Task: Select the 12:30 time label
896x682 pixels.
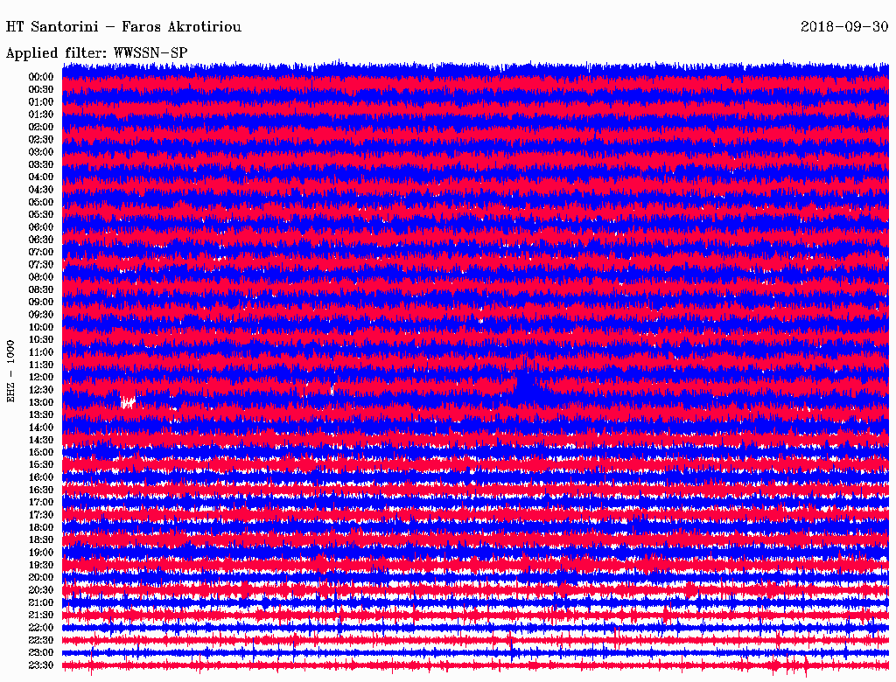Action: pyautogui.click(x=41, y=390)
